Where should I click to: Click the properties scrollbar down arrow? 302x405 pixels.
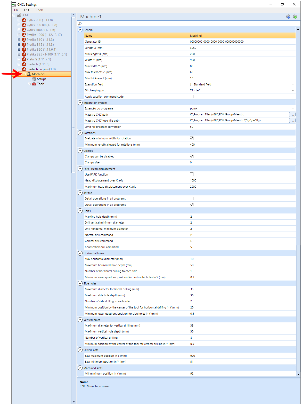pyautogui.click(x=298, y=375)
